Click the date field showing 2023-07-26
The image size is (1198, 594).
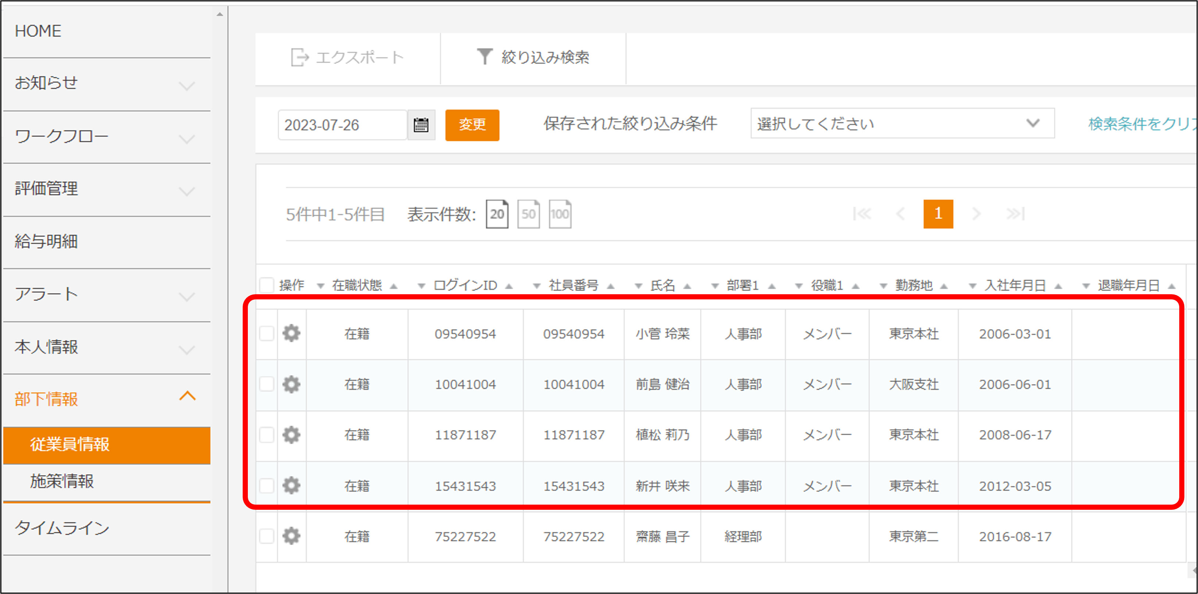(342, 125)
